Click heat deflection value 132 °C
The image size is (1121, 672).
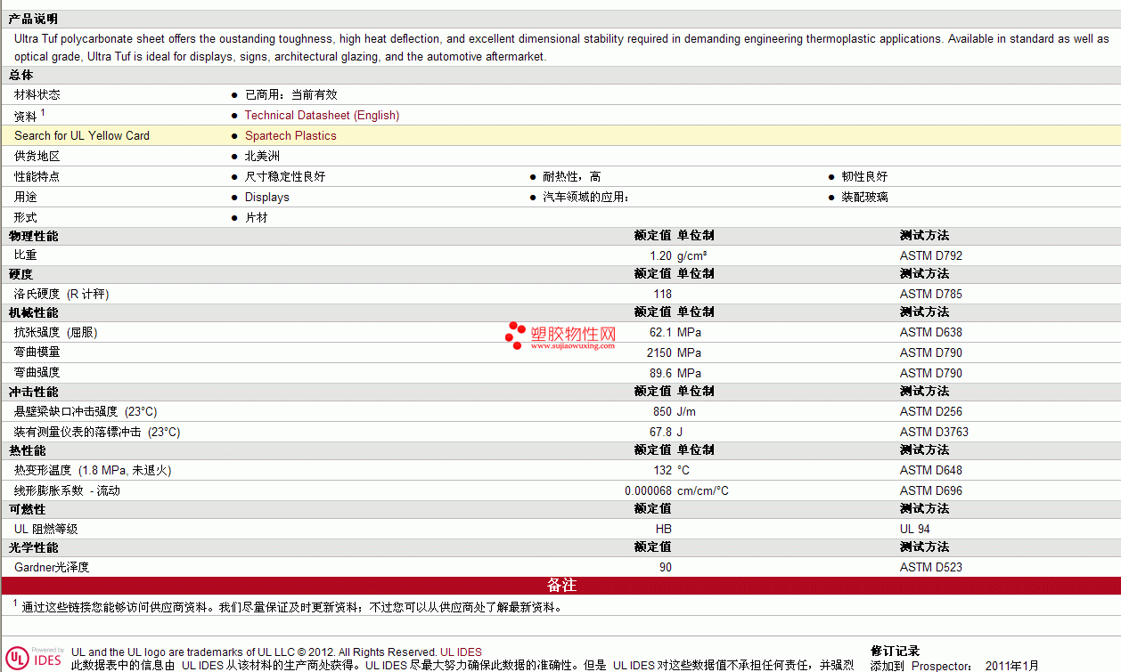pyautogui.click(x=671, y=470)
